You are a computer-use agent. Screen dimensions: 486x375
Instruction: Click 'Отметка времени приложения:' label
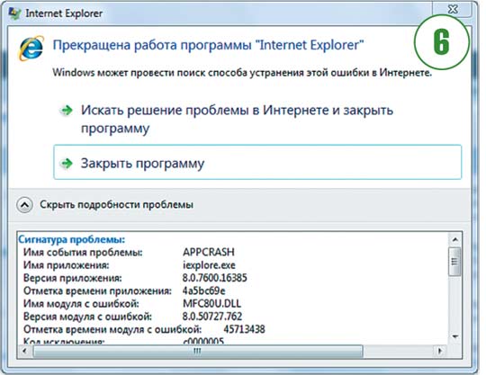coord(97,290)
